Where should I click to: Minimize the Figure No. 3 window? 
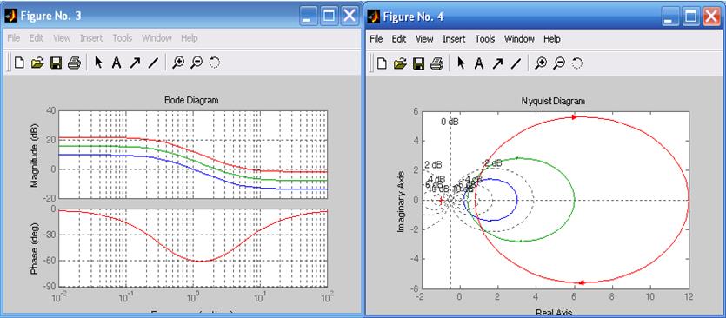click(308, 17)
